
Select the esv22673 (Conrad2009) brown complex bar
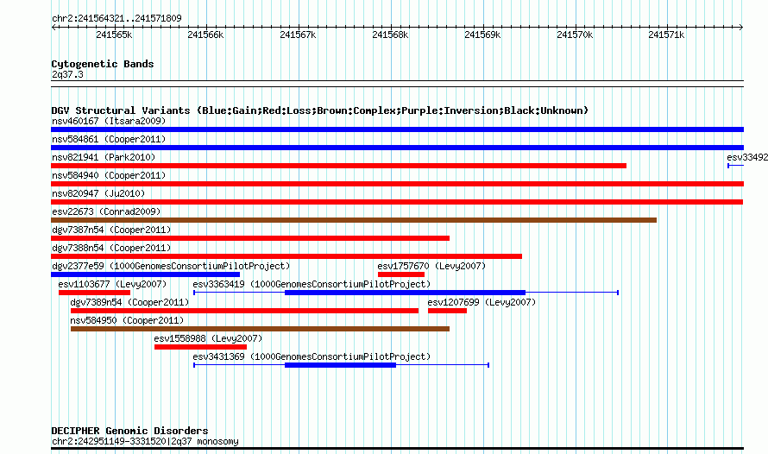tap(354, 220)
